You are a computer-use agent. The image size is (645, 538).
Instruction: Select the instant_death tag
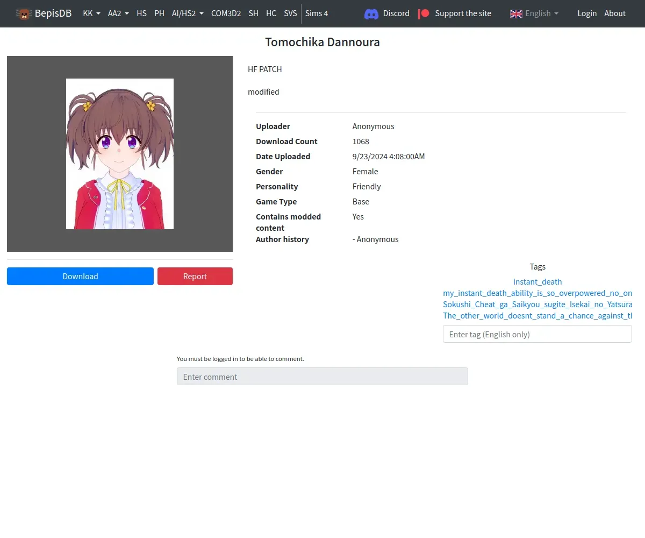pos(537,281)
